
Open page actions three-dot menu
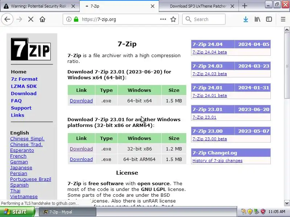(163, 19)
